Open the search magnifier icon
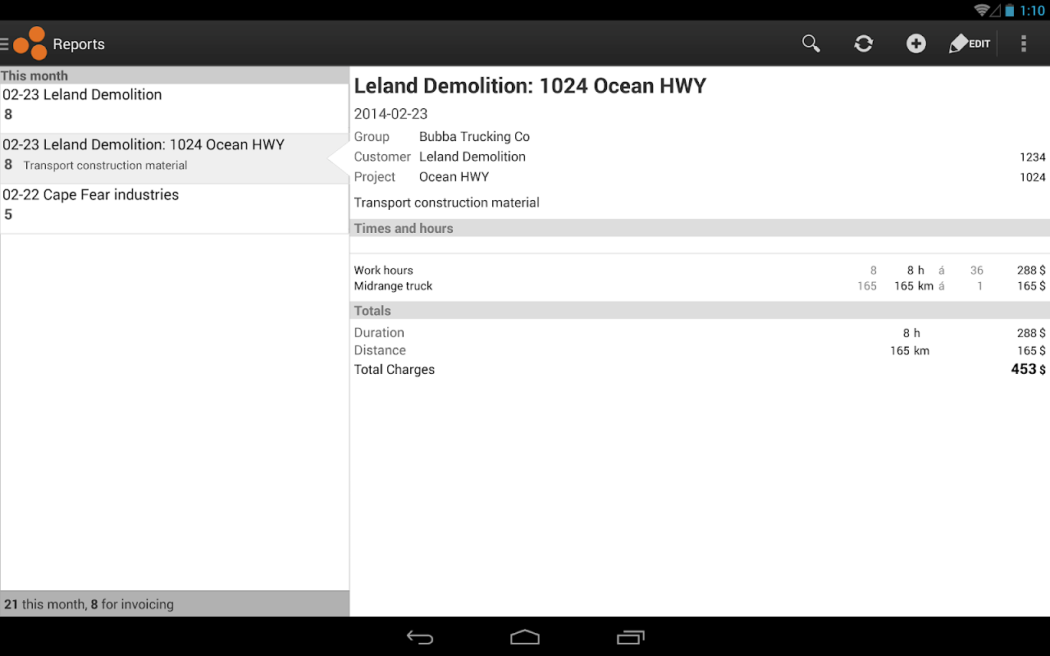The height and width of the screenshot is (656, 1050). (x=811, y=43)
